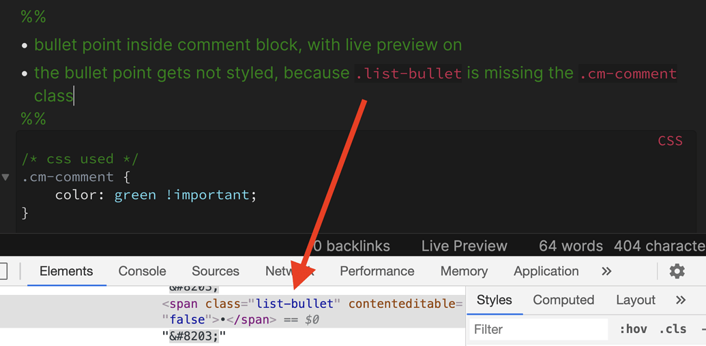Focus the Styles Filter input field
This screenshot has height=346, width=706.
(x=539, y=329)
